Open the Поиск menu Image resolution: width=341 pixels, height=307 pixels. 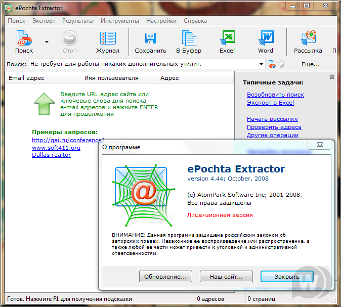[x=17, y=21]
